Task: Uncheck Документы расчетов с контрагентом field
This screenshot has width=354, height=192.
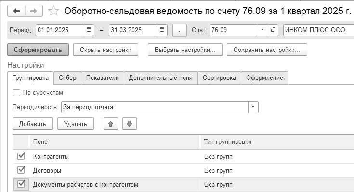Action: 21,184
